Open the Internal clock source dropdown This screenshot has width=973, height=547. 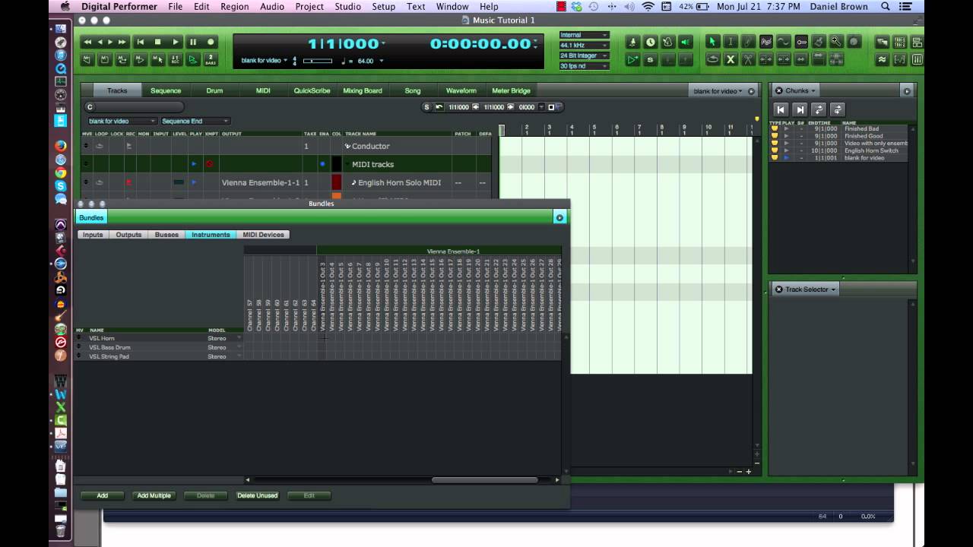[584, 35]
